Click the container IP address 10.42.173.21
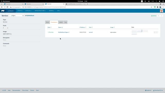Image resolution: width=165 pixels, height=93 pixels. (x=83, y=32)
